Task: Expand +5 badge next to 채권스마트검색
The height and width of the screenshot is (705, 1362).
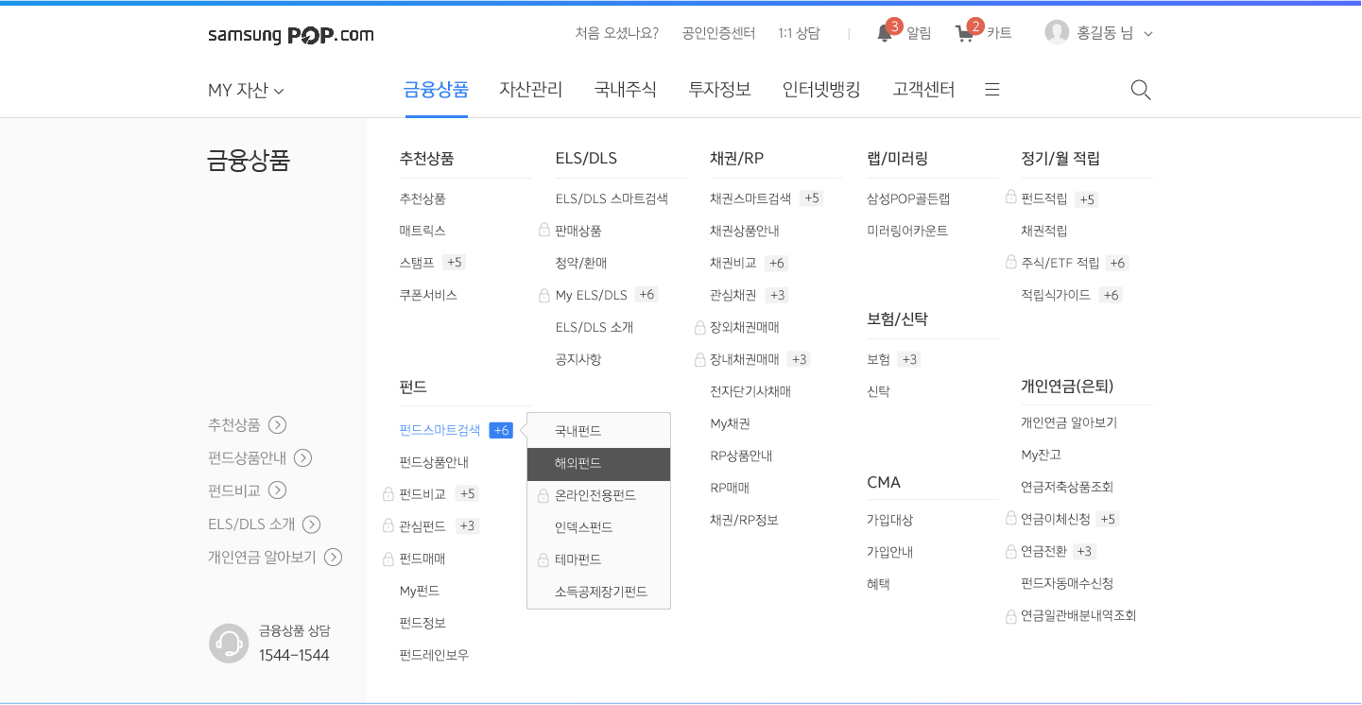Action: tap(811, 198)
